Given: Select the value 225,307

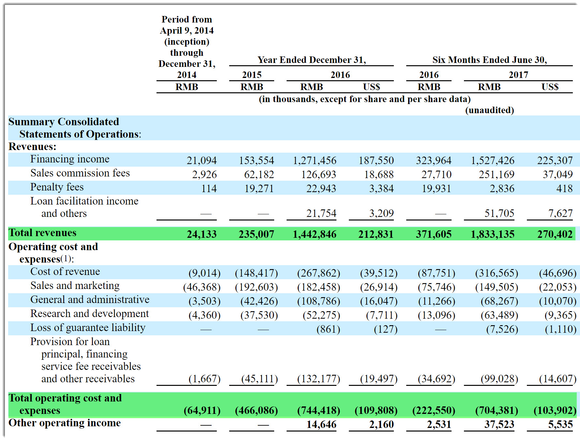Looking at the screenshot, I should (555, 160).
